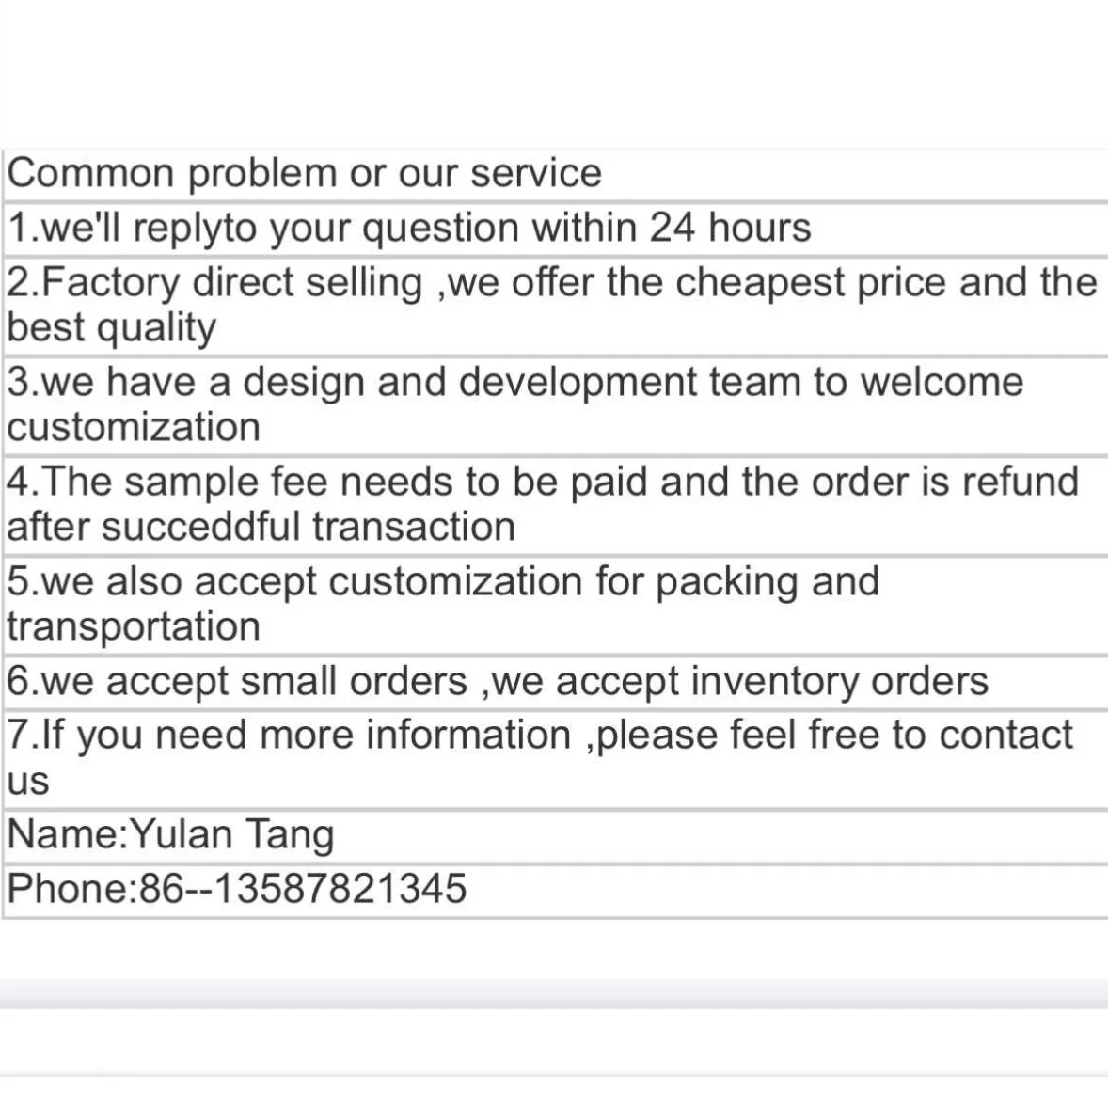Click the word "customization" under item 3
Image resolution: width=1108 pixels, height=1108 pixels.
click(134, 428)
